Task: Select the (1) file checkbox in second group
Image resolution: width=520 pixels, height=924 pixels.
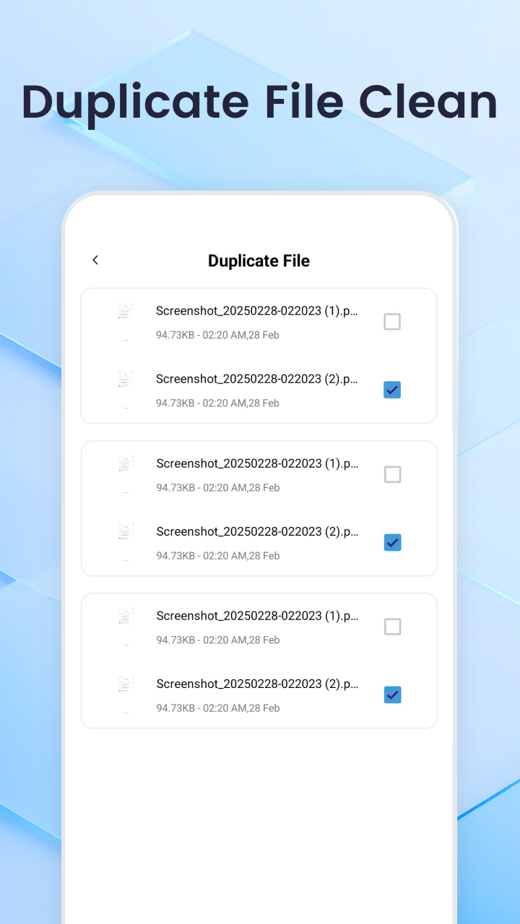Action: click(x=392, y=474)
